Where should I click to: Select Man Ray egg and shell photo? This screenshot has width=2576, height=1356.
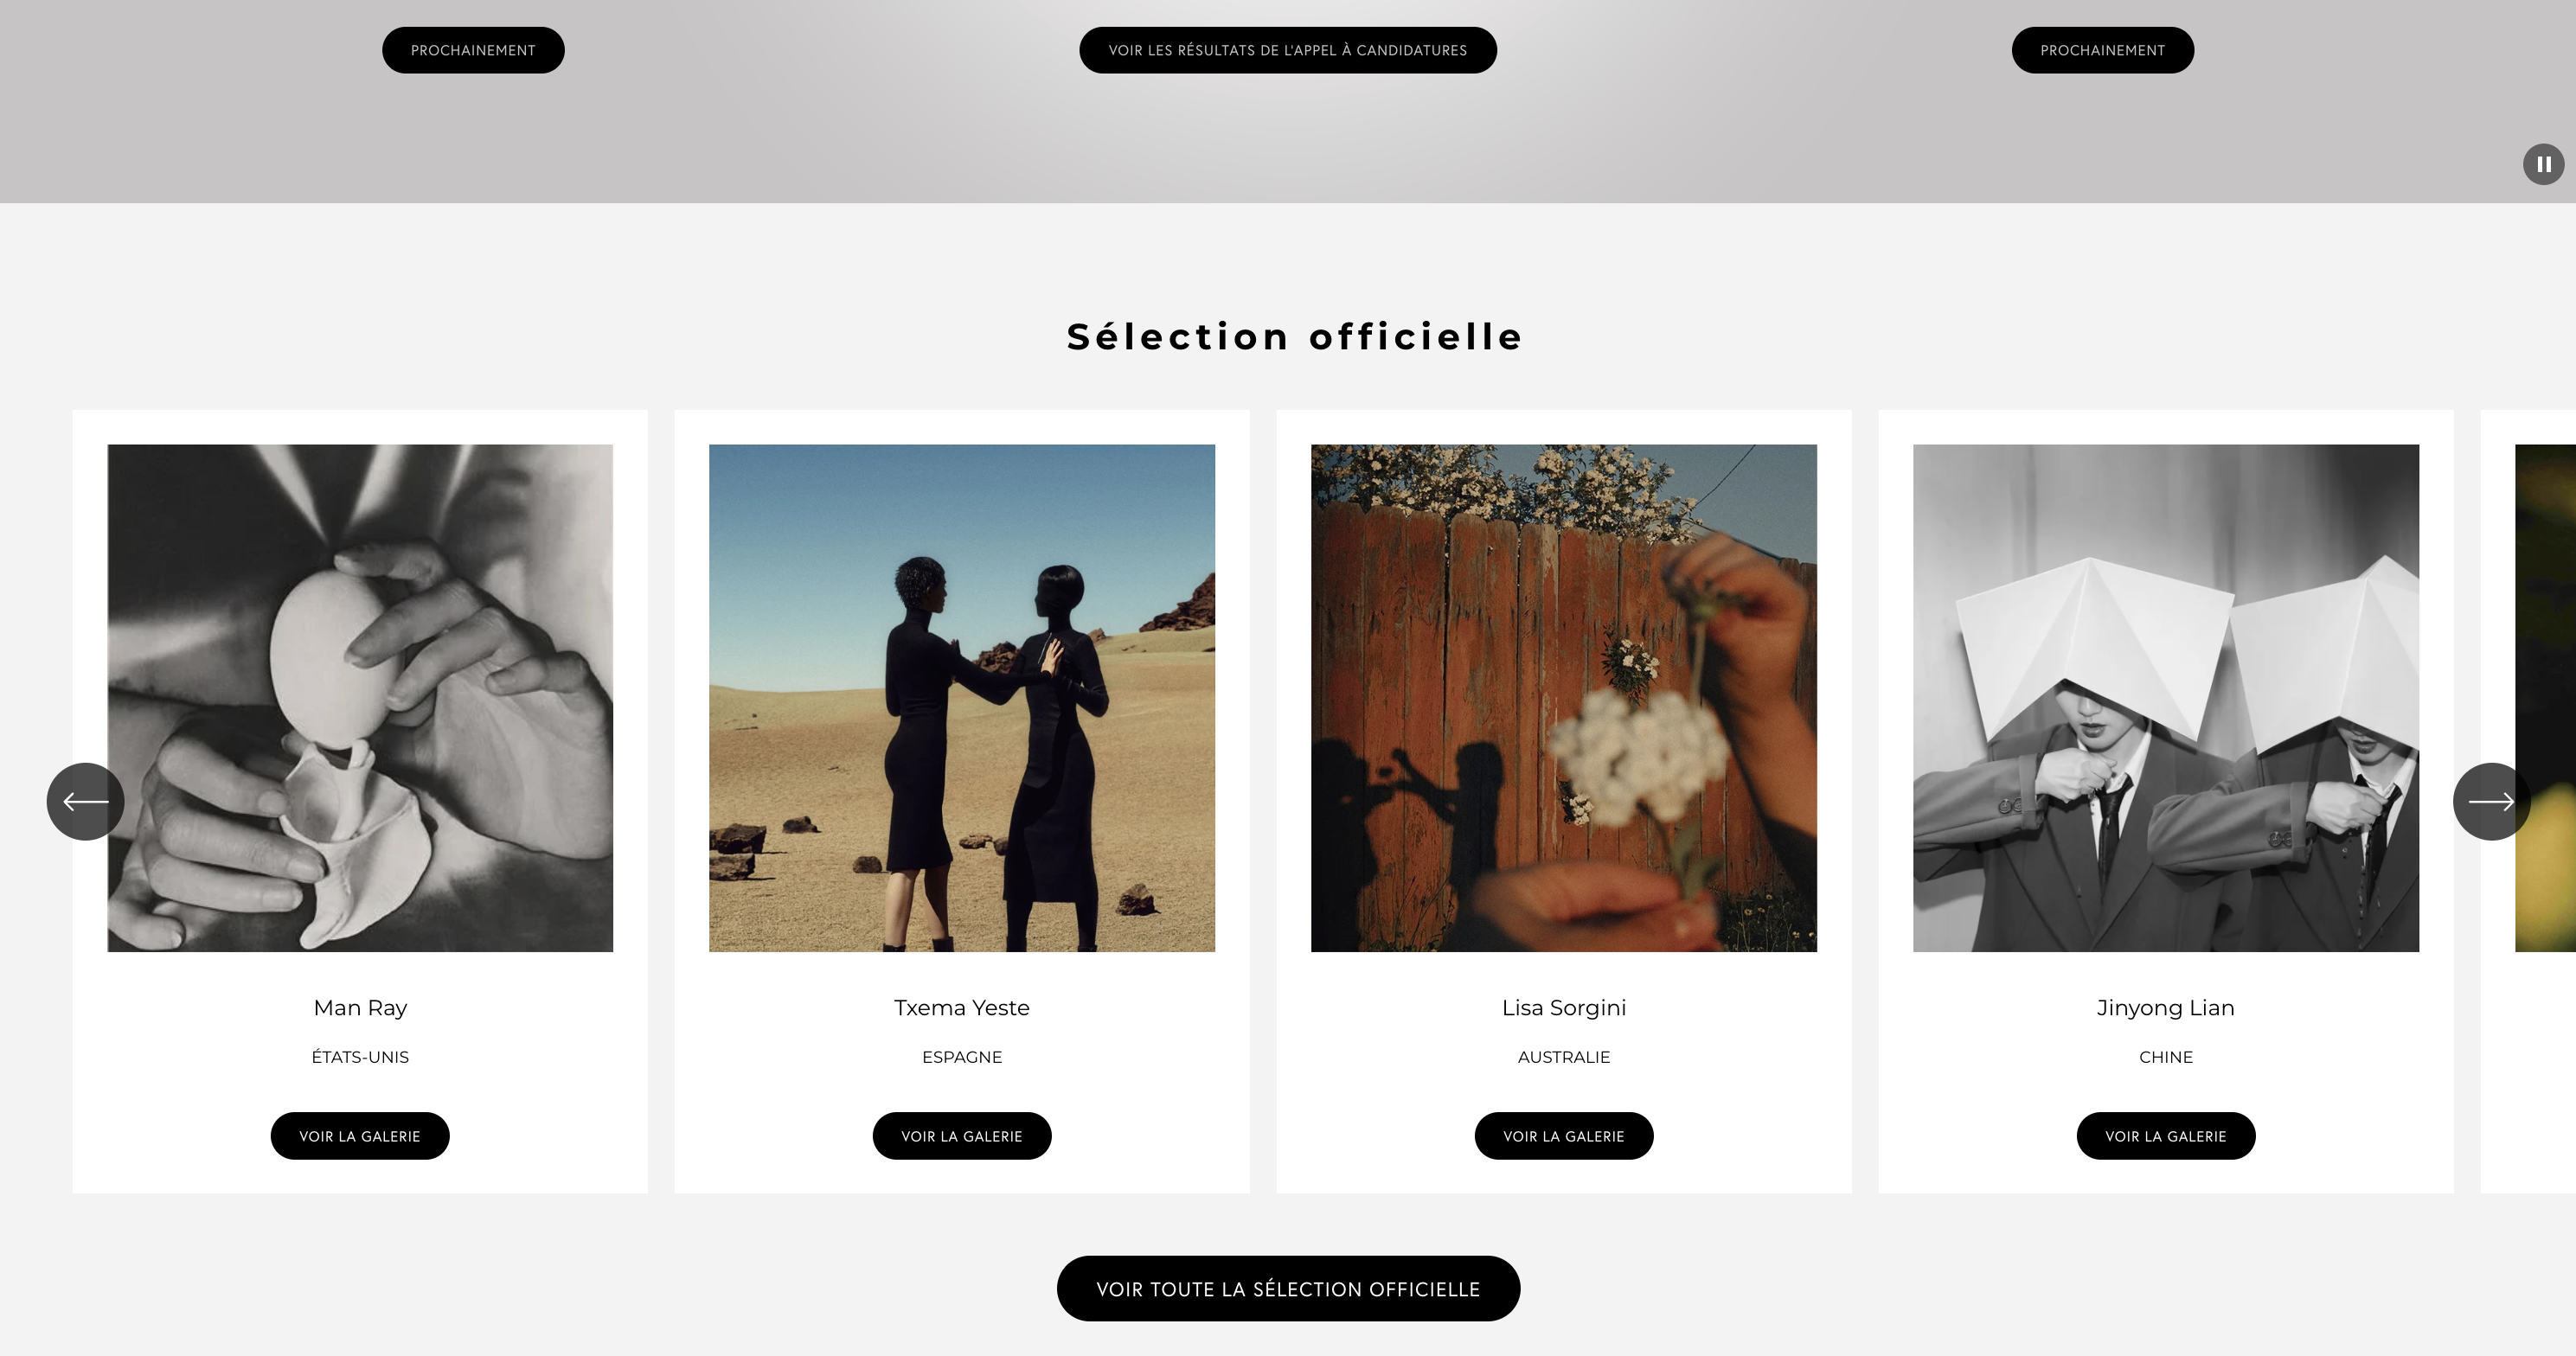coord(360,698)
